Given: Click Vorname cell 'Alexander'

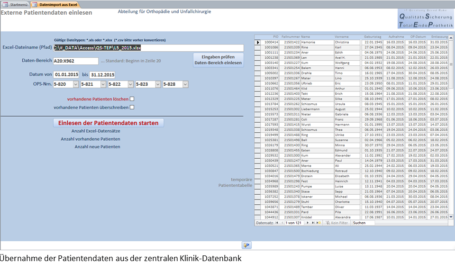Looking at the screenshot, I should tap(347, 155).
